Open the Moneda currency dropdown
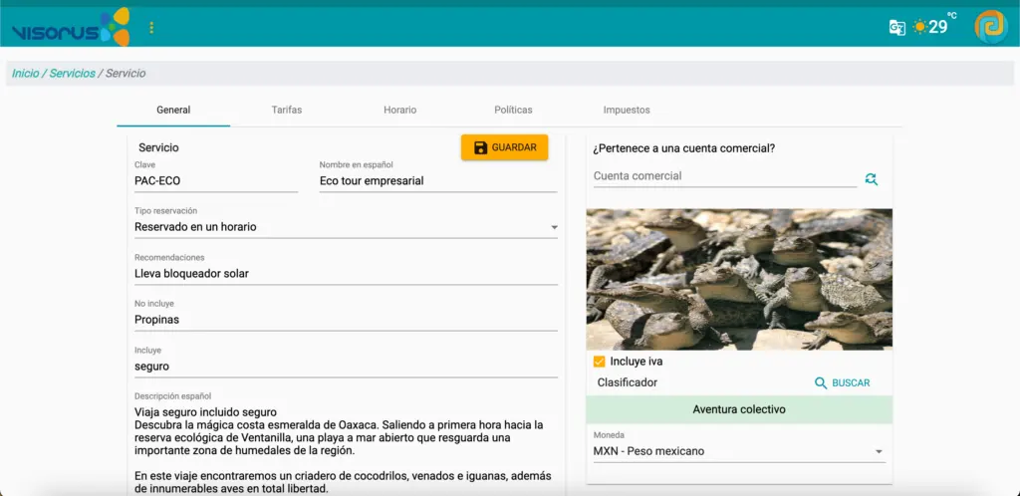The height and width of the screenshot is (496, 1020). click(739, 451)
